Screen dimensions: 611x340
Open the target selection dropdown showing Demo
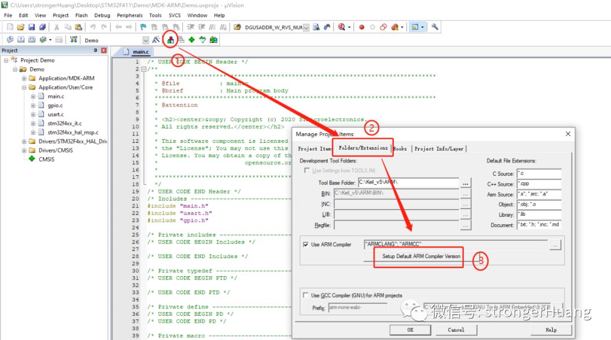(145, 40)
